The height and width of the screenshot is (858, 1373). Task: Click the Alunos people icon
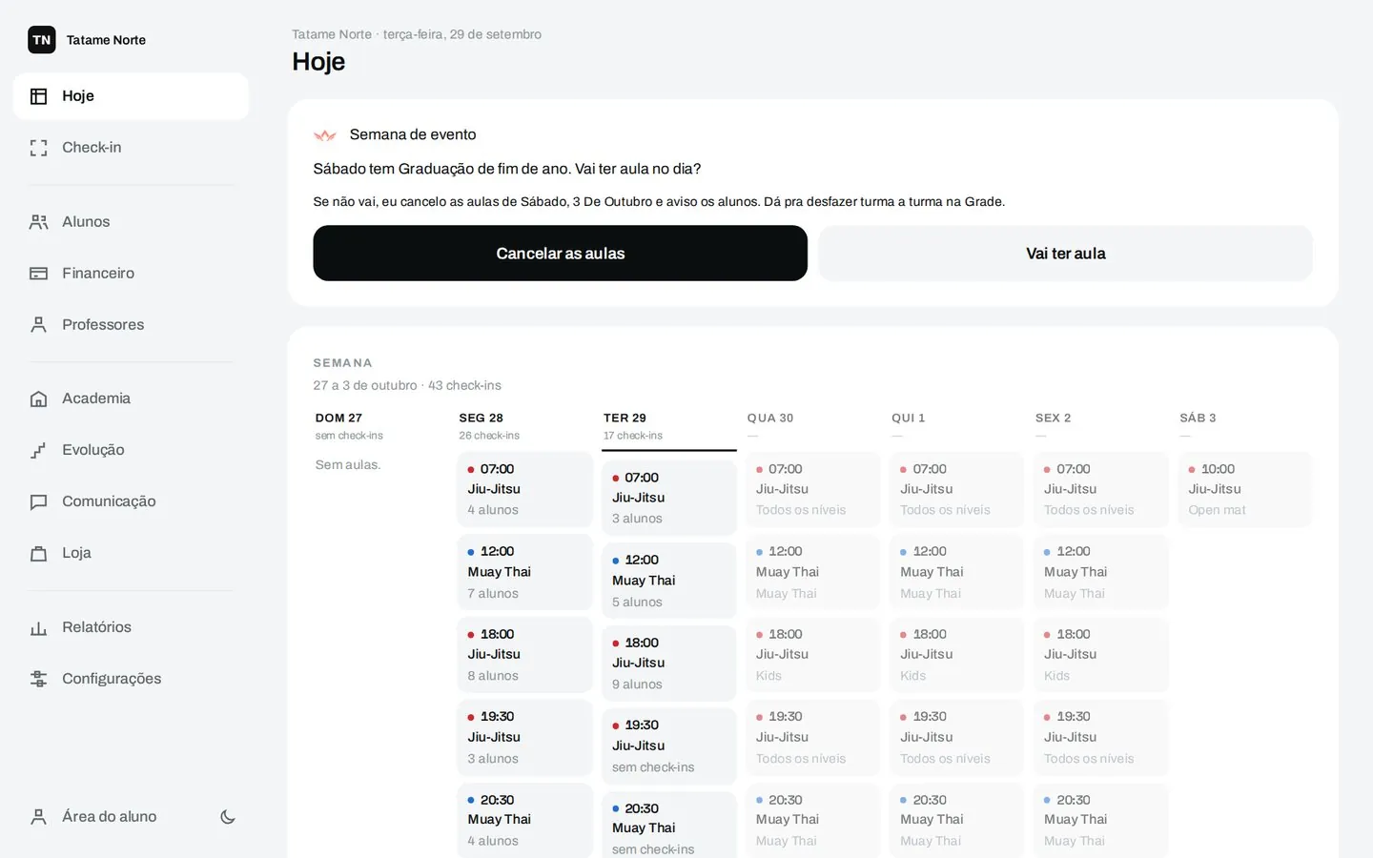(x=39, y=222)
